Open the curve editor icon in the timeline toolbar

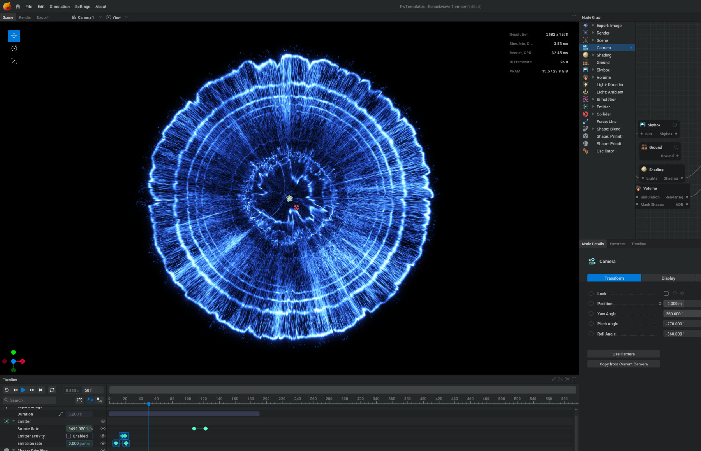(x=79, y=400)
